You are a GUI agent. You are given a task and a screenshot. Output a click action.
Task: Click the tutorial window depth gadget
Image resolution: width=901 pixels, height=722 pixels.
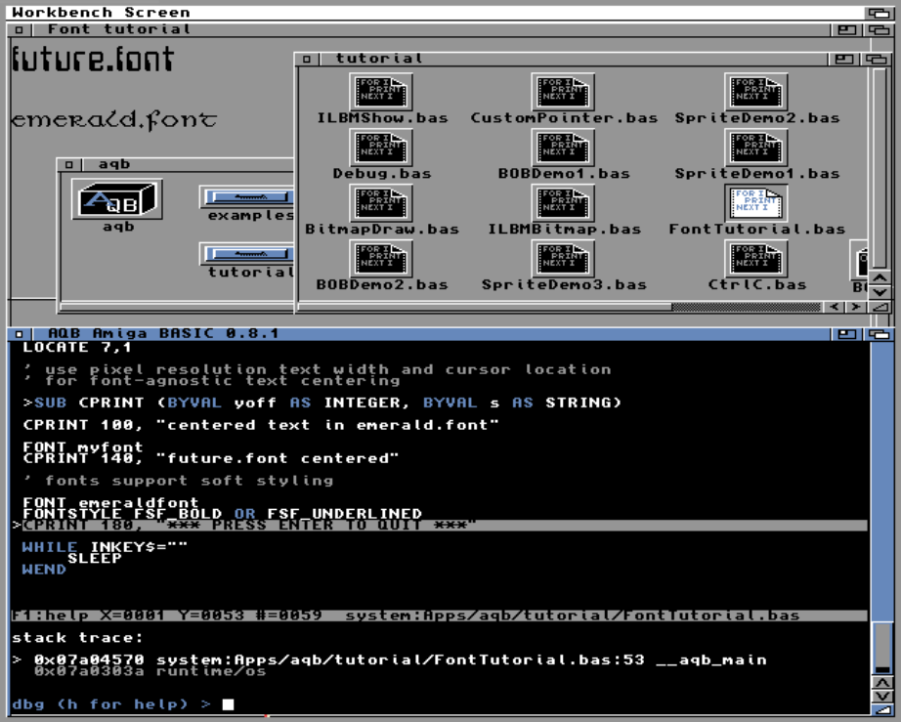point(877,59)
